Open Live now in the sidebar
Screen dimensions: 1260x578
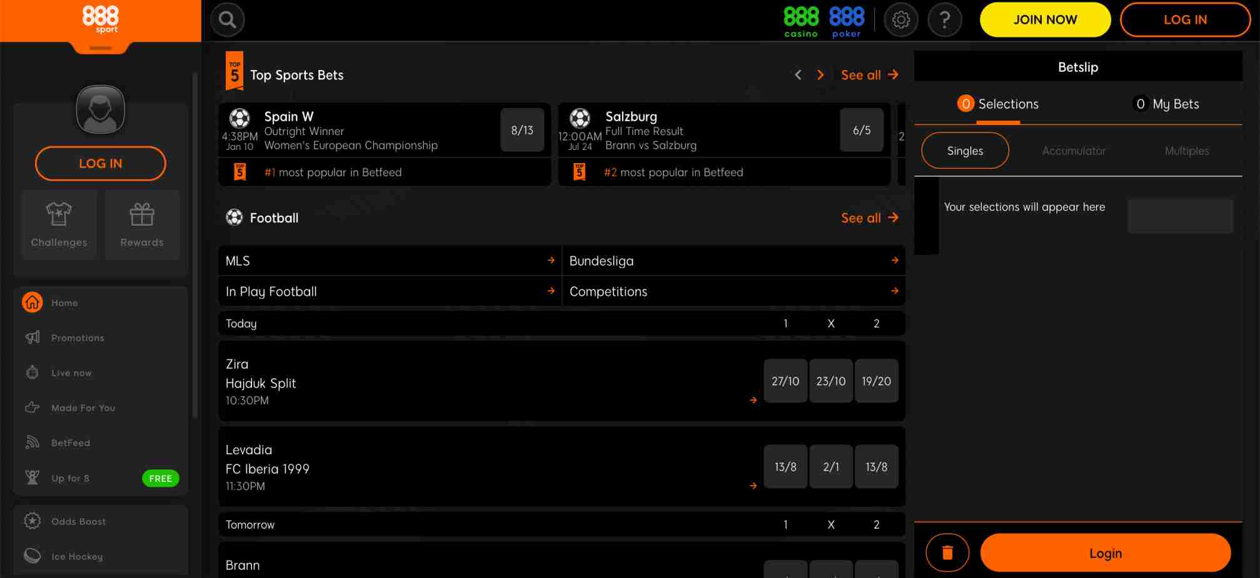(71, 373)
